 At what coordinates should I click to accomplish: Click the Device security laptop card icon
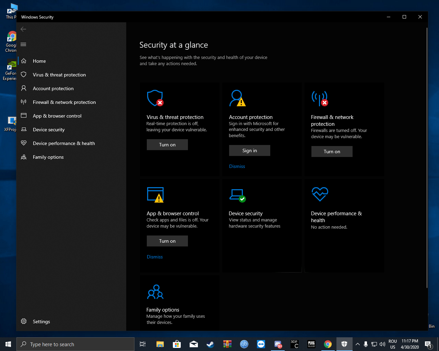point(237,195)
